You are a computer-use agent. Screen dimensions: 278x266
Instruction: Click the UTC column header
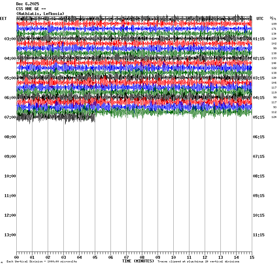coord(260,19)
